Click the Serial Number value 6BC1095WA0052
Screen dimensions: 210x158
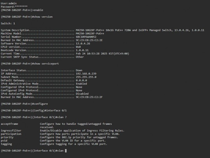point(86,37)
